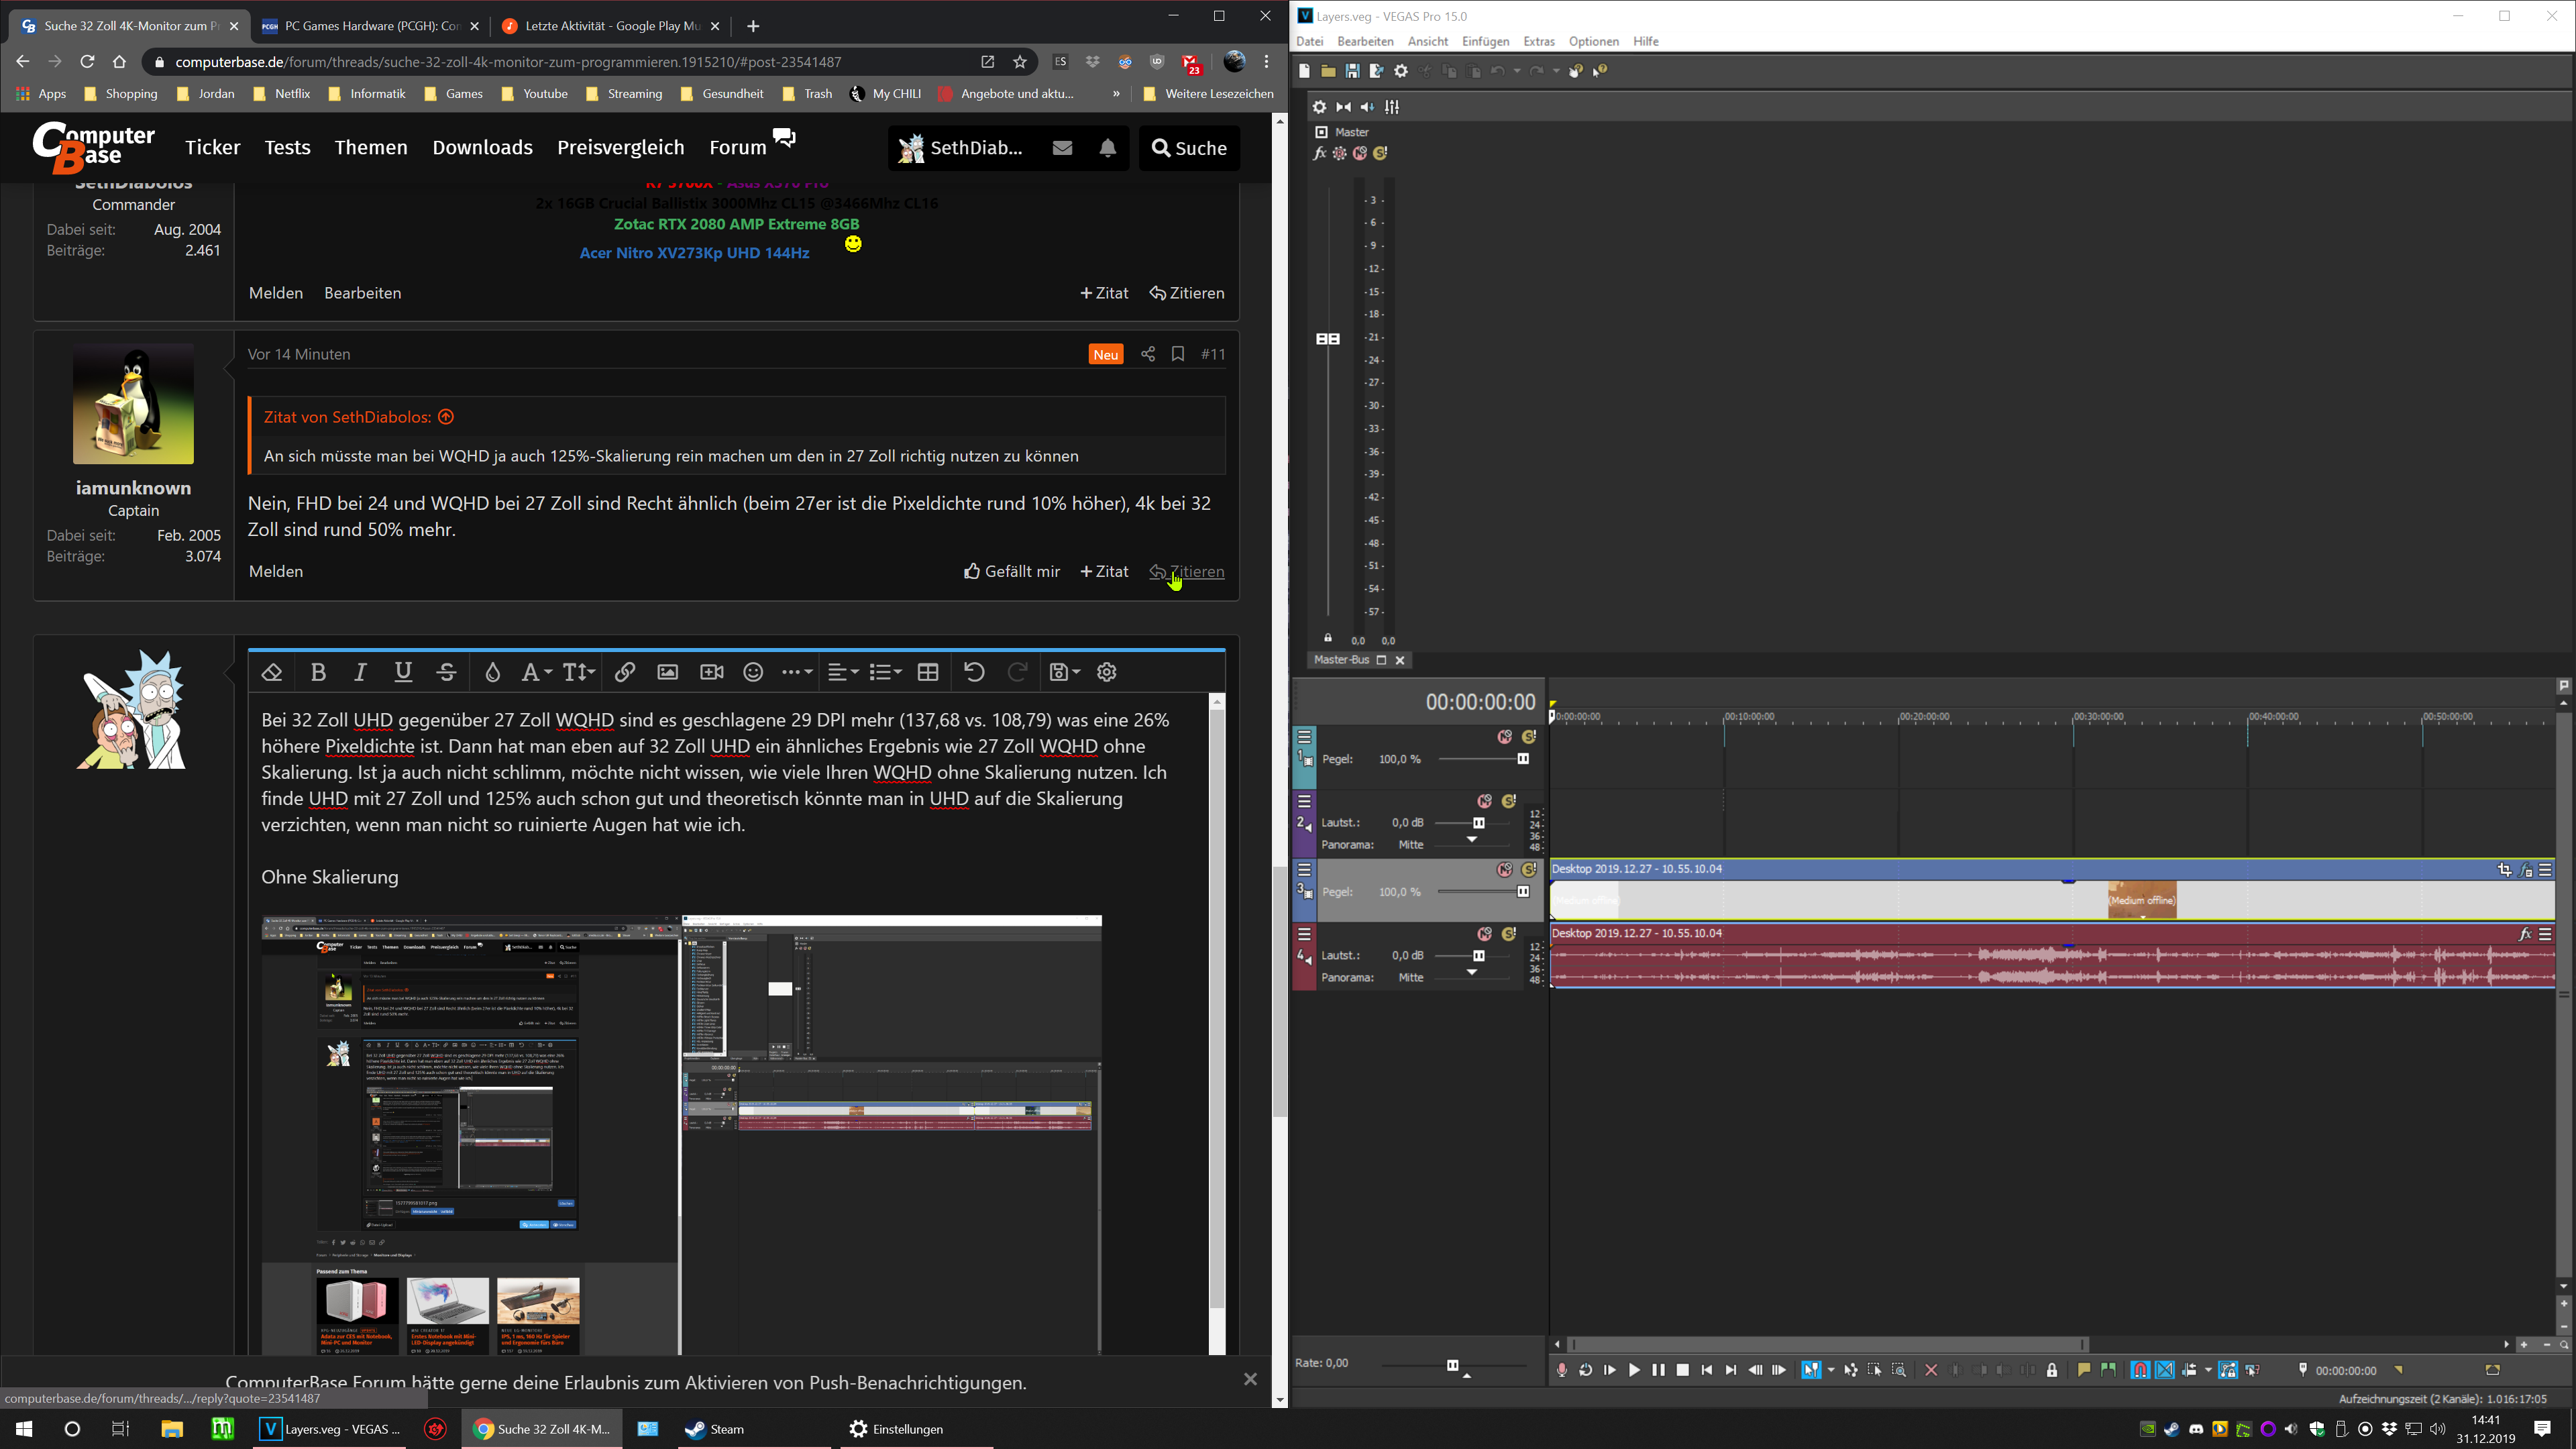
Task: Click the Lock event icon in timeline toolbar
Action: point(2052,1371)
